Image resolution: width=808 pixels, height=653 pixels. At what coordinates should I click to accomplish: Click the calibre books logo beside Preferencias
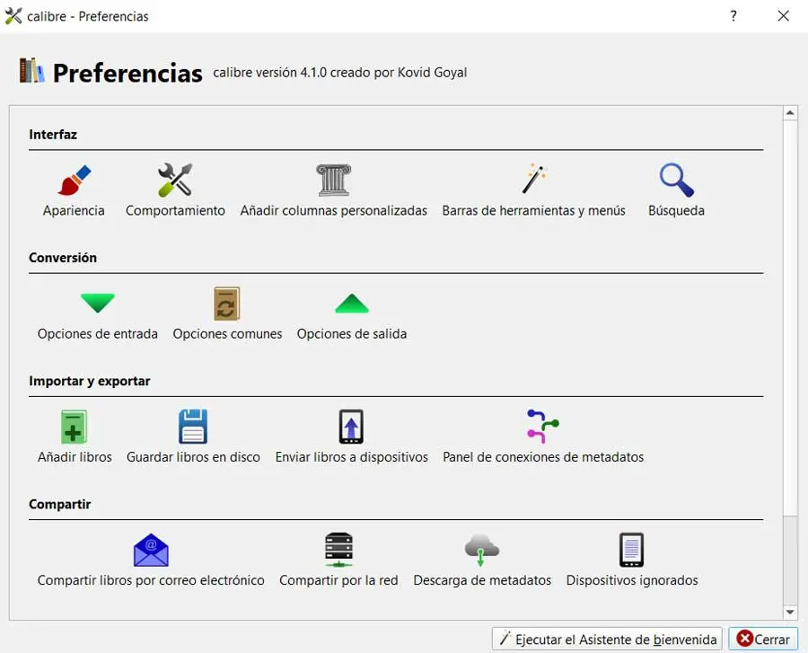point(32,71)
